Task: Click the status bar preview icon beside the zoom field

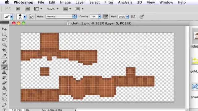Action: click(27, 110)
